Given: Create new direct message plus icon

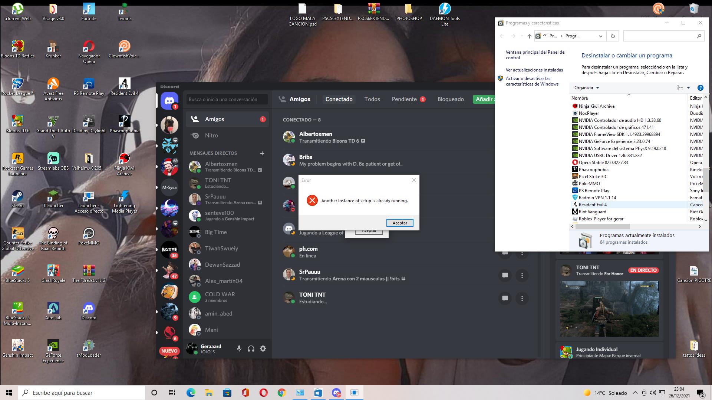Looking at the screenshot, I should pos(262,153).
